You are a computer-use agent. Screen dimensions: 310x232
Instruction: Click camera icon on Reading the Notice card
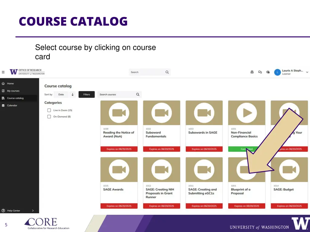pos(119,113)
